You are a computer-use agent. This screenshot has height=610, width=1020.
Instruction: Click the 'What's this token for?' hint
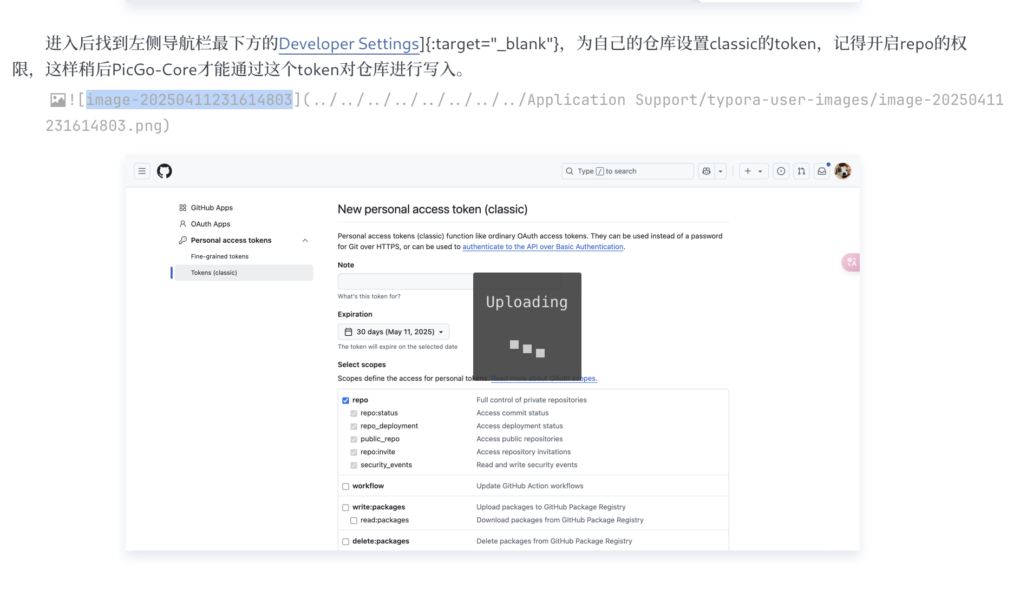[369, 296]
